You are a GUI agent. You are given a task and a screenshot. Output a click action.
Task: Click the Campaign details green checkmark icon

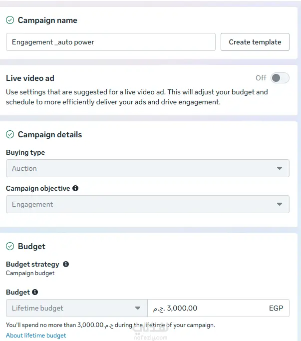coord(10,134)
